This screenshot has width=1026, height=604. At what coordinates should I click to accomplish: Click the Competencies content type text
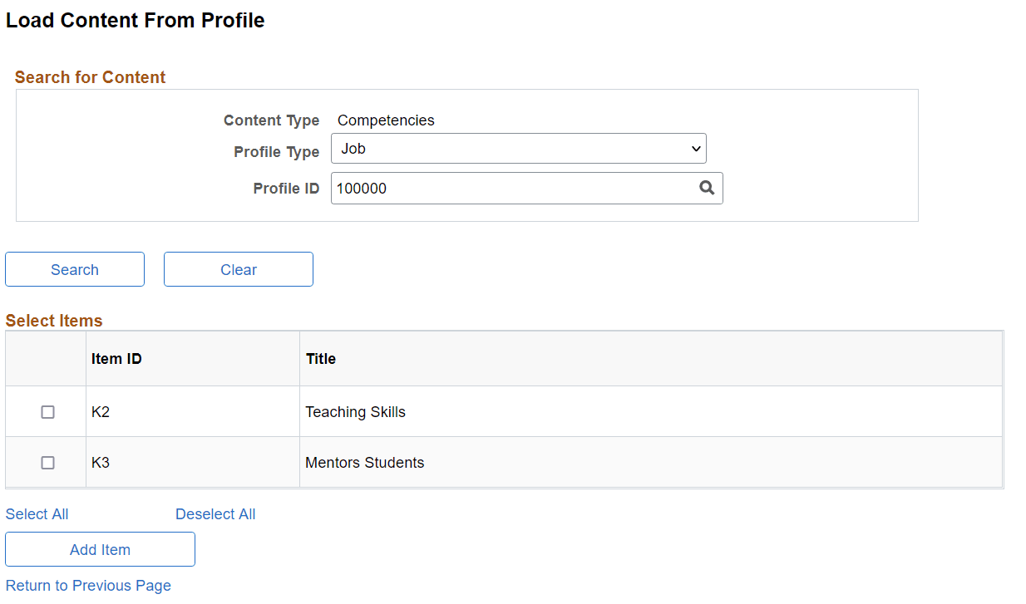[385, 120]
